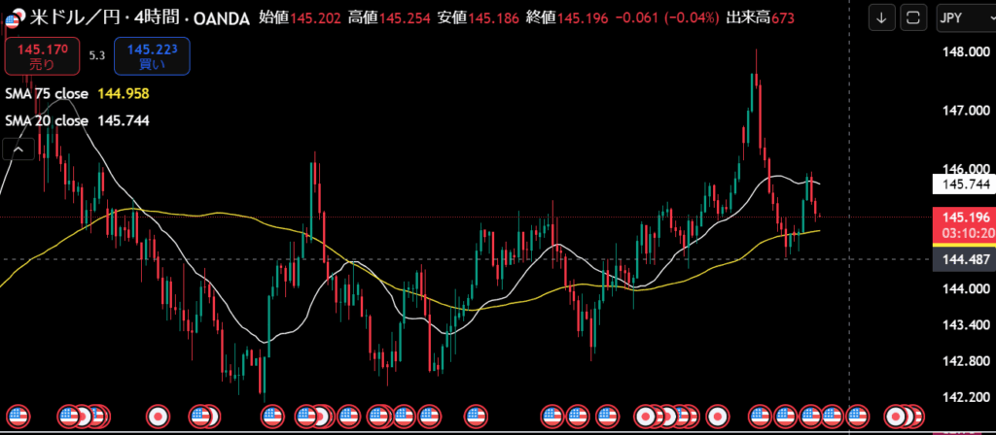Viewport: 996px width, 435px height.
Task: Click the 144.000 price scale label
Action: (x=964, y=288)
